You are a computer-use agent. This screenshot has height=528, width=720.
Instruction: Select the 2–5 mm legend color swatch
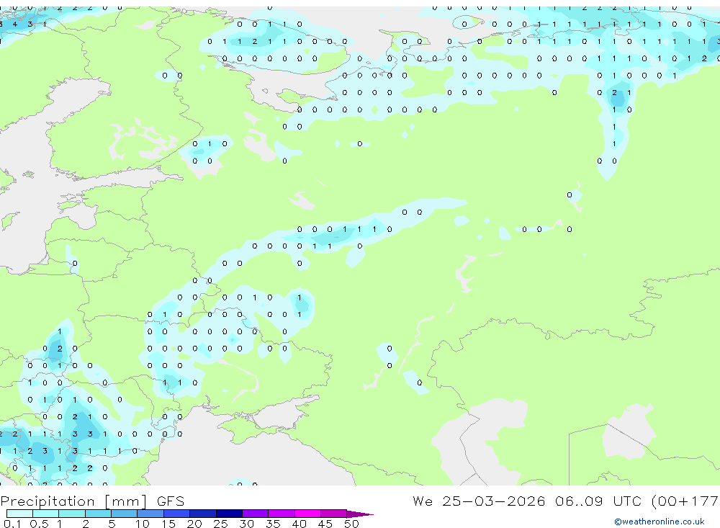(98, 514)
